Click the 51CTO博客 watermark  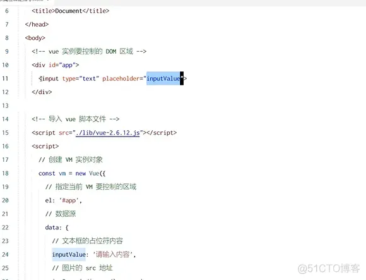[329, 269]
